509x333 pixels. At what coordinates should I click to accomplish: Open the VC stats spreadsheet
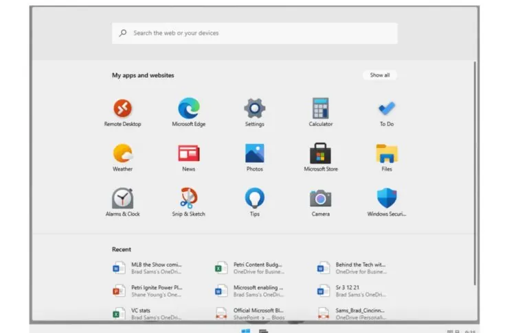coord(147,314)
